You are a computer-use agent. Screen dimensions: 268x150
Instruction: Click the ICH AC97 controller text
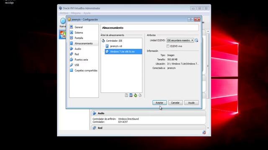pyautogui.click(x=123, y=122)
